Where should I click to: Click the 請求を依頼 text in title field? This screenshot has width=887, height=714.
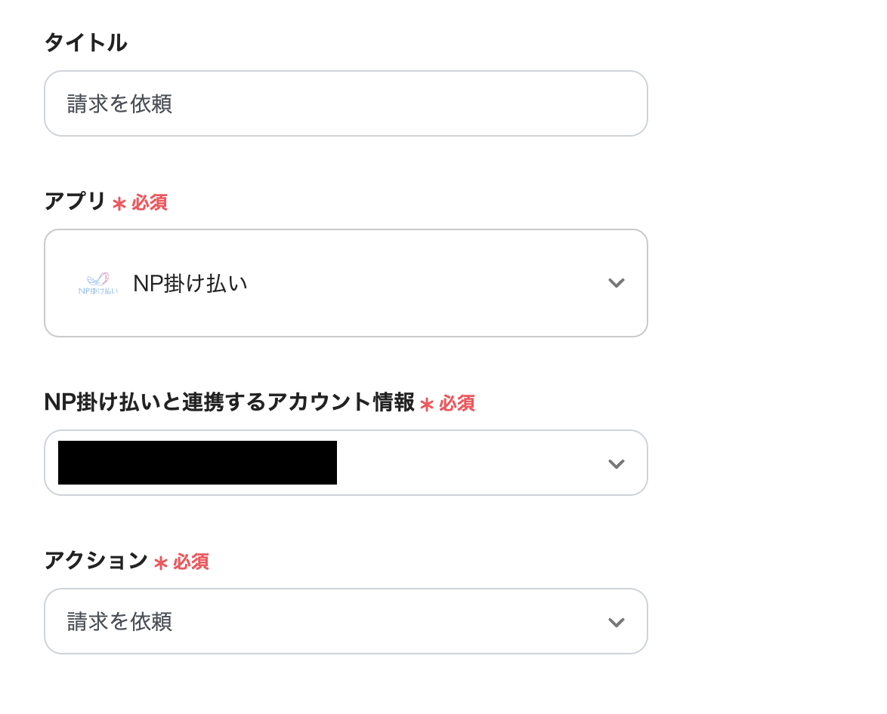[x=119, y=103]
